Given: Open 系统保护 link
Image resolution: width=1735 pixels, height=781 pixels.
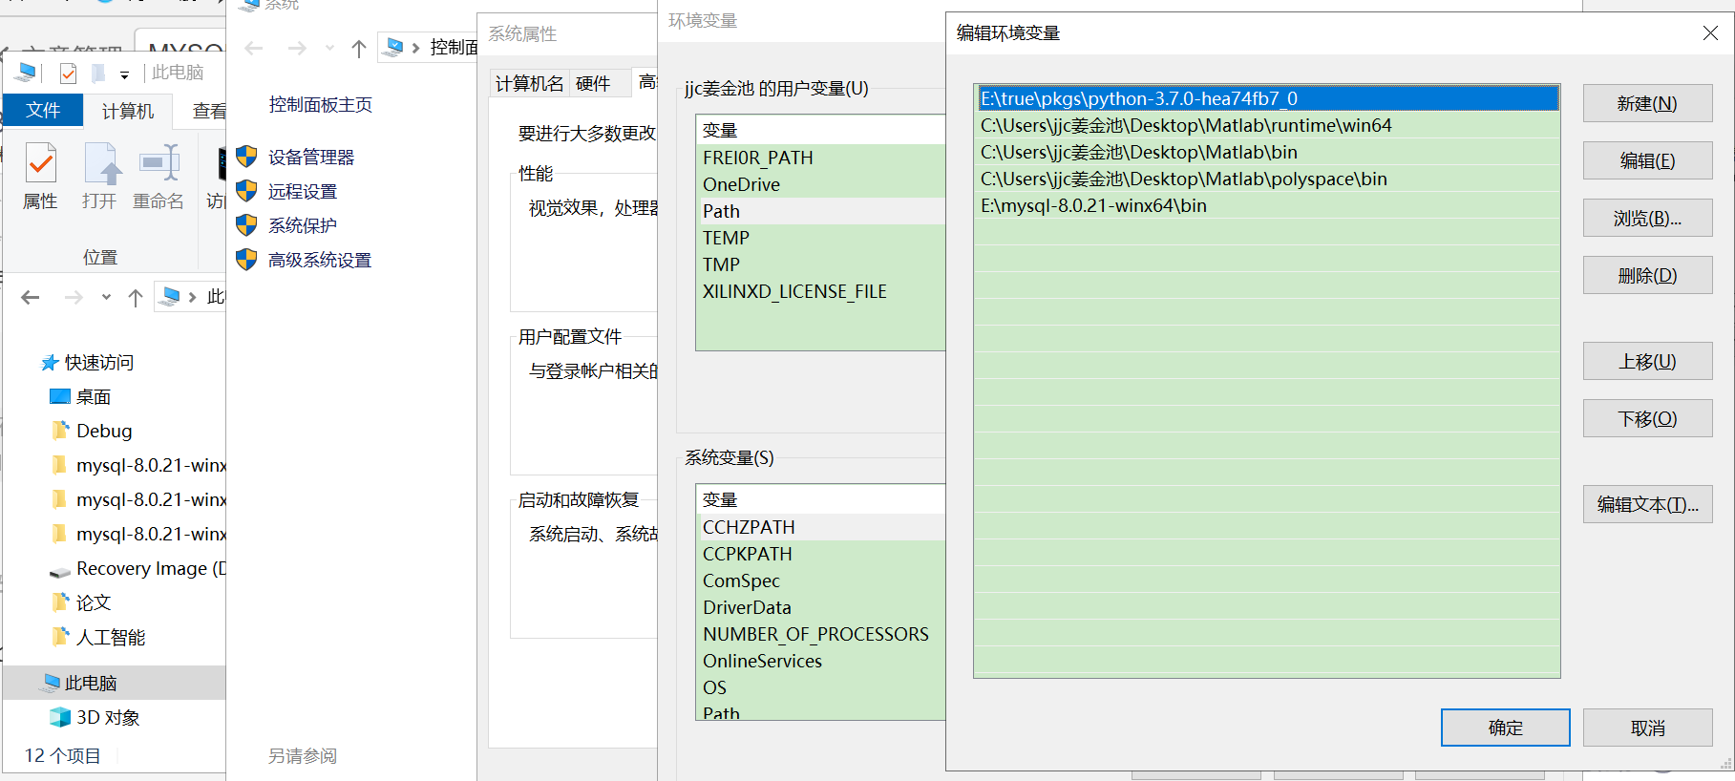Looking at the screenshot, I should pos(303,226).
